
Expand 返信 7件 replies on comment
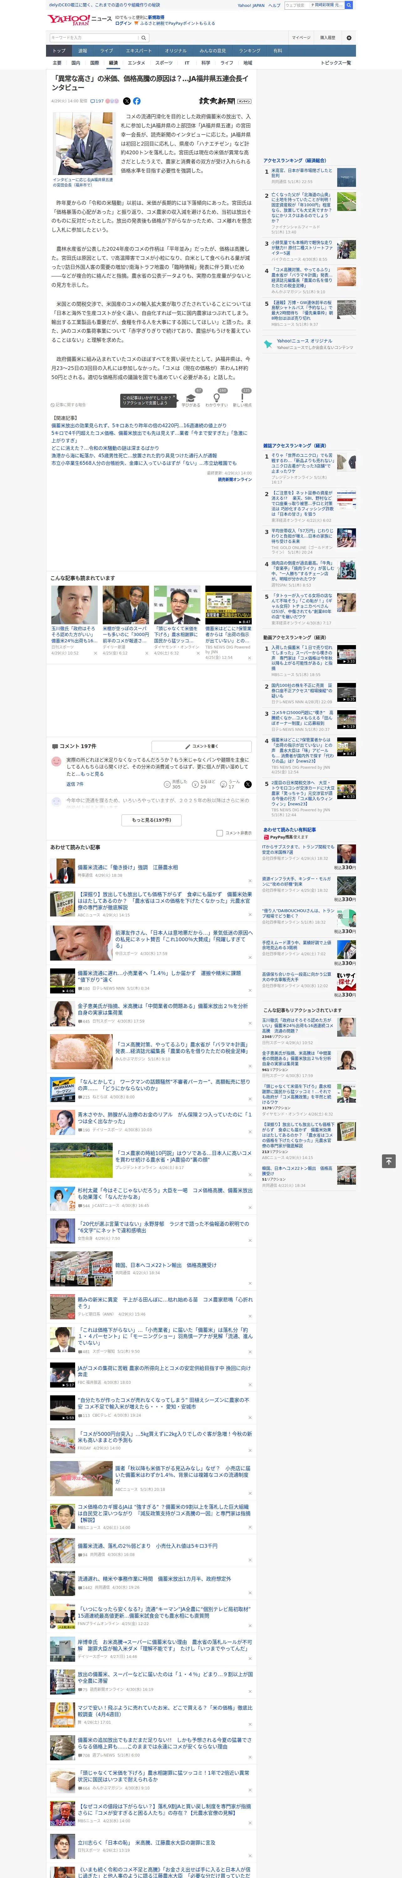pyautogui.click(x=75, y=784)
